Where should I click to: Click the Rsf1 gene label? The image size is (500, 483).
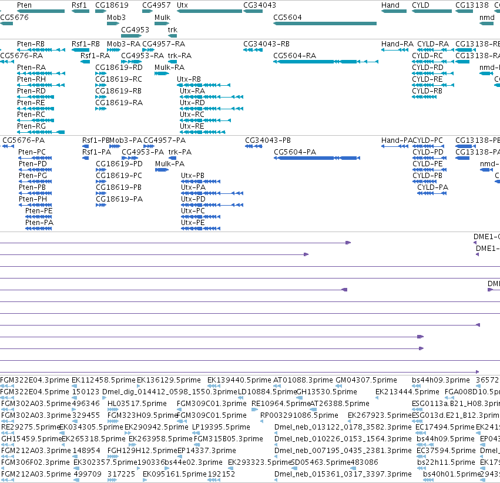pos(79,5)
